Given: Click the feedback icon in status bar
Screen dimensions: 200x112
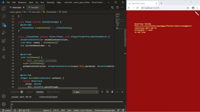Looking at the screenshot, I should pos(118,110).
